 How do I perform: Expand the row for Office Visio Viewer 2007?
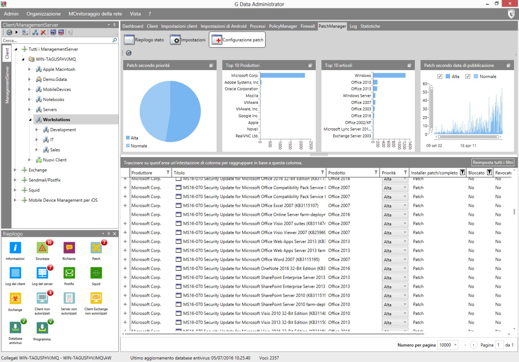click(x=125, y=233)
